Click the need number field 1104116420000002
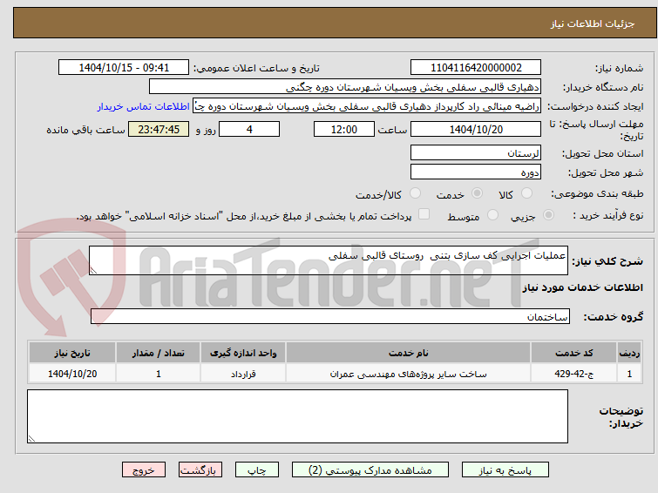 point(476,68)
